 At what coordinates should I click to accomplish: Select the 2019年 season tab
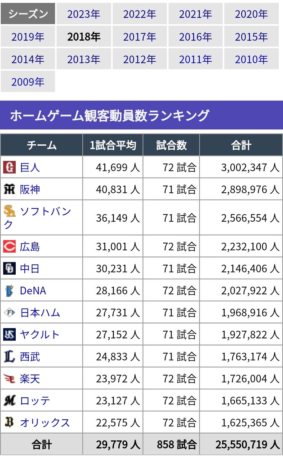[x=28, y=37]
